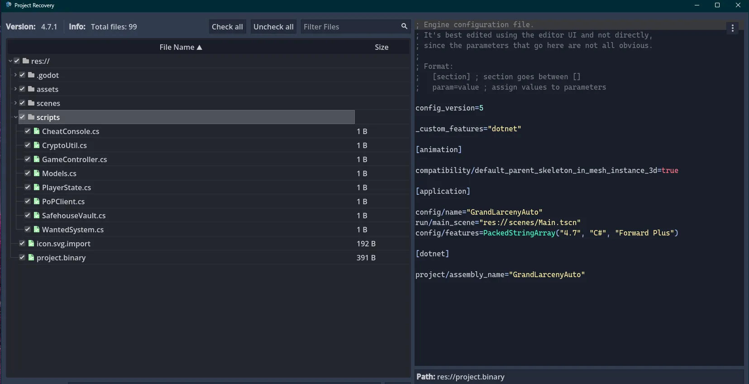749x384 pixels.
Task: Select the WantedSystem.cs file name
Action: click(73, 230)
